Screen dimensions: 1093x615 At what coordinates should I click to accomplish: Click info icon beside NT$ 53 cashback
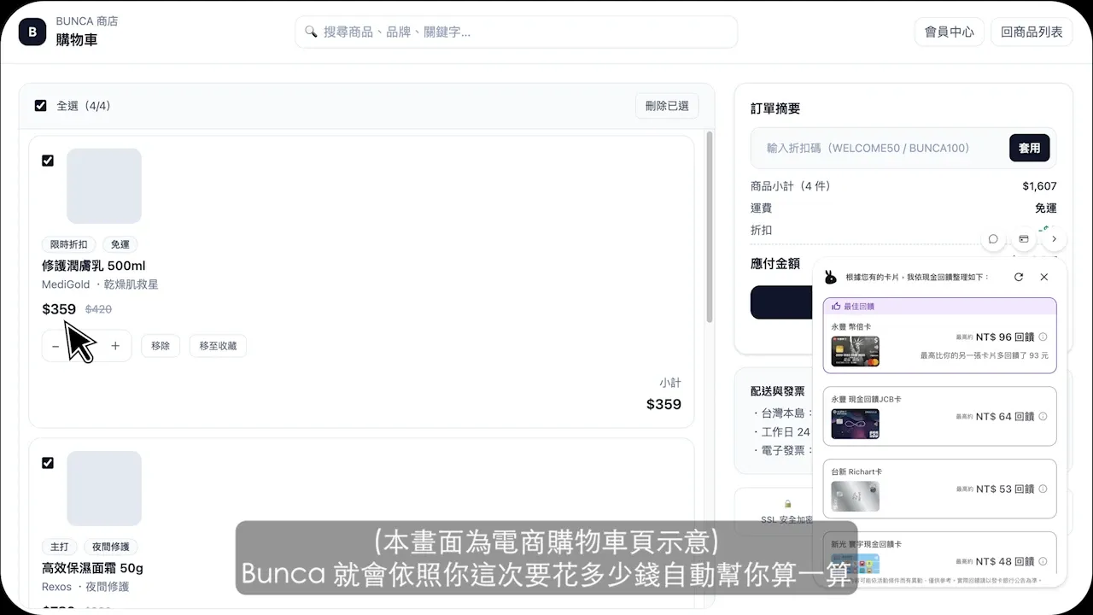tap(1043, 489)
